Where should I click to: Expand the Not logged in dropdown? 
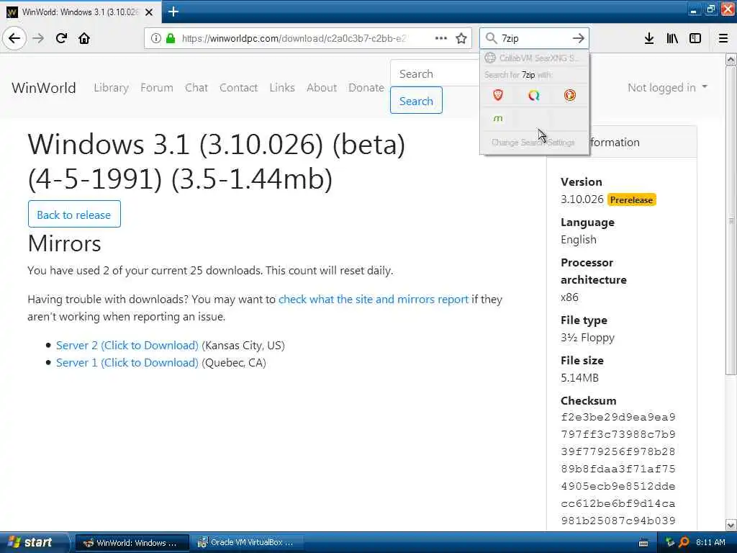[667, 87]
